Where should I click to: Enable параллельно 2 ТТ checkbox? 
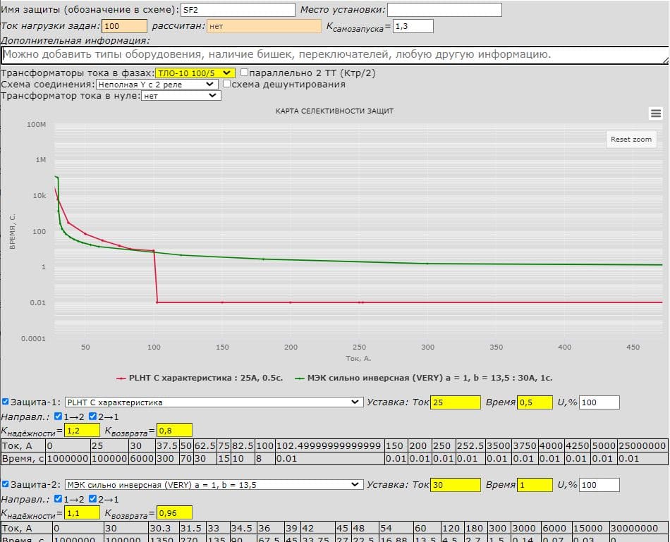(245, 73)
